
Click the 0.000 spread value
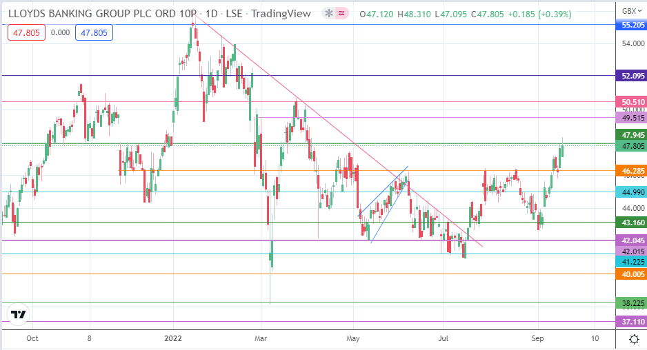pyautogui.click(x=60, y=32)
